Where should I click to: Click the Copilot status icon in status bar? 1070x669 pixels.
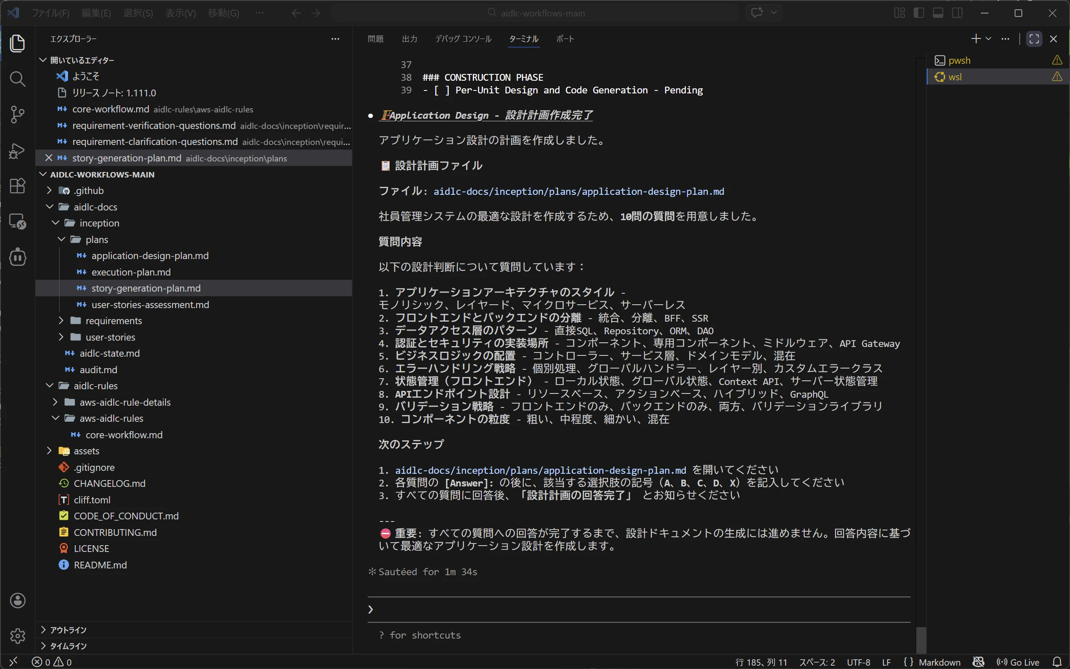point(978,662)
